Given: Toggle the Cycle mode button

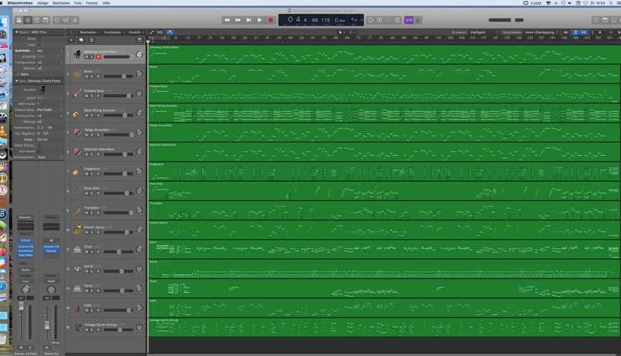Looking at the screenshot, I should coord(370,20).
